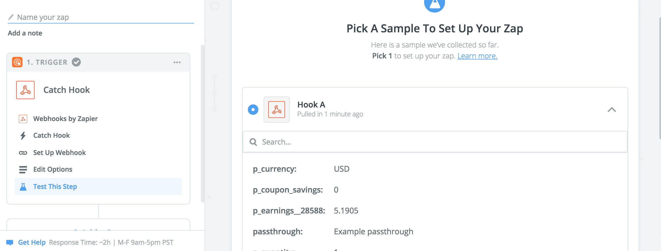Click the trigger completed checkmark icon
This screenshot has width=661, height=251.
coord(76,62)
